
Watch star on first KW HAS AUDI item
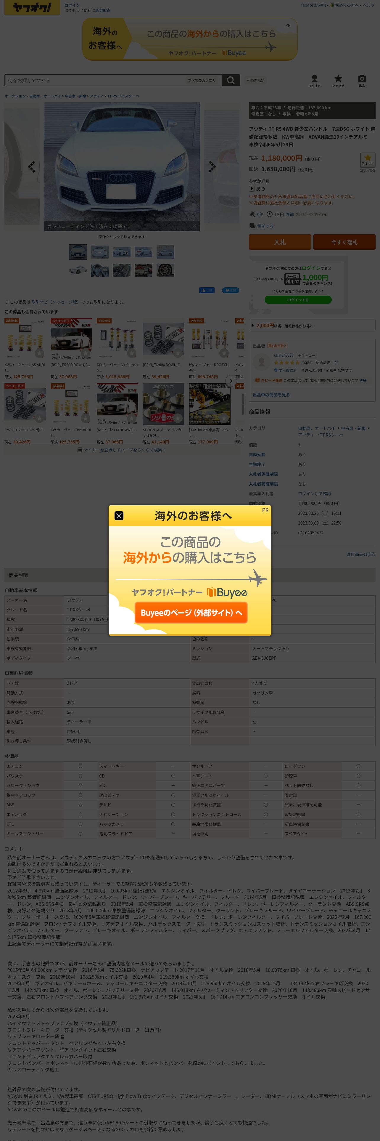pos(39,353)
